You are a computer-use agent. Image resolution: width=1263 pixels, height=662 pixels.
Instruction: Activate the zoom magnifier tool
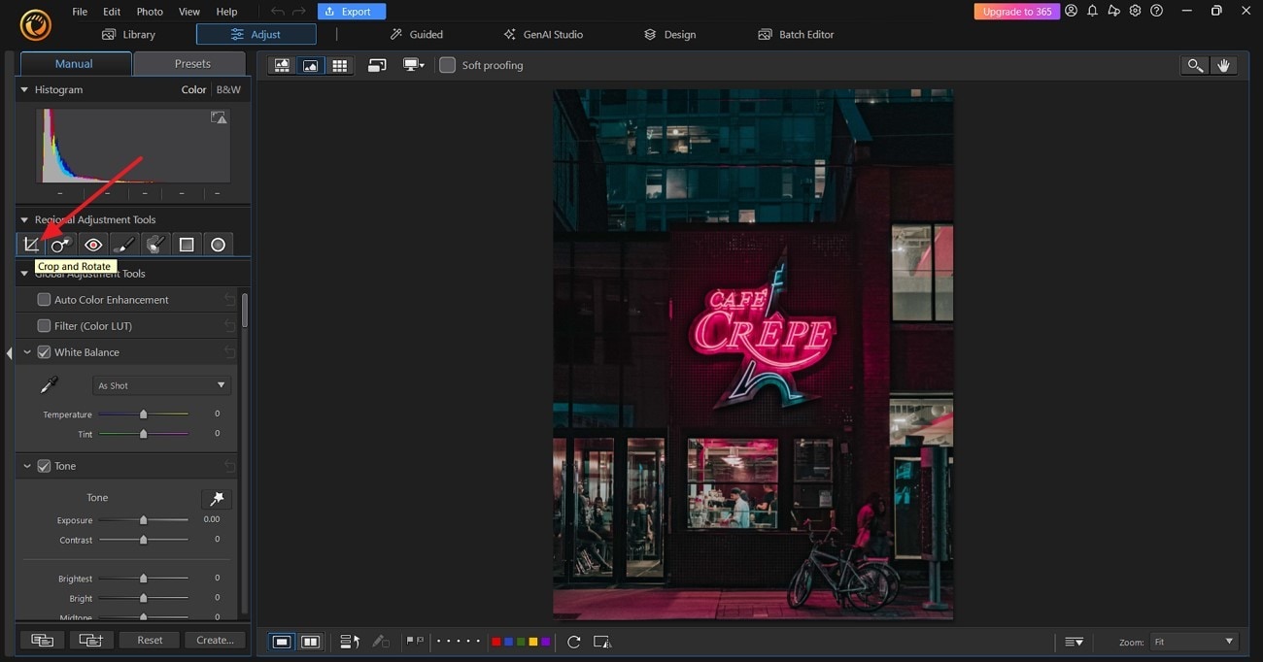pyautogui.click(x=1195, y=65)
